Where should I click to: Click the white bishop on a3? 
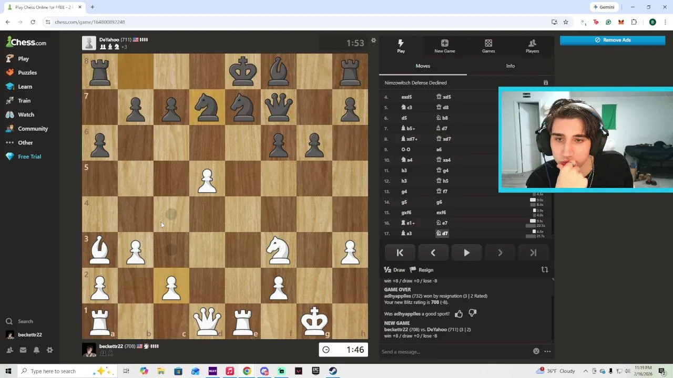click(100, 250)
